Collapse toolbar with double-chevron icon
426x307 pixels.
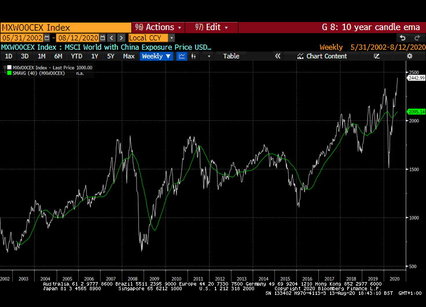click(x=277, y=56)
